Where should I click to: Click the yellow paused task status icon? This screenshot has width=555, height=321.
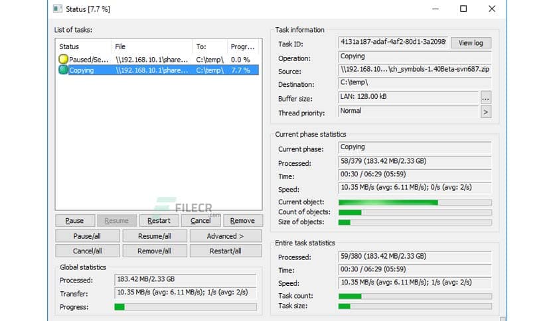pyautogui.click(x=64, y=60)
